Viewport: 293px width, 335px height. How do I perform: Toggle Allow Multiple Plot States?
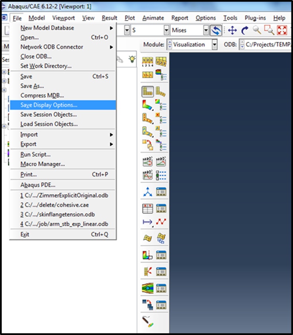[148, 145]
